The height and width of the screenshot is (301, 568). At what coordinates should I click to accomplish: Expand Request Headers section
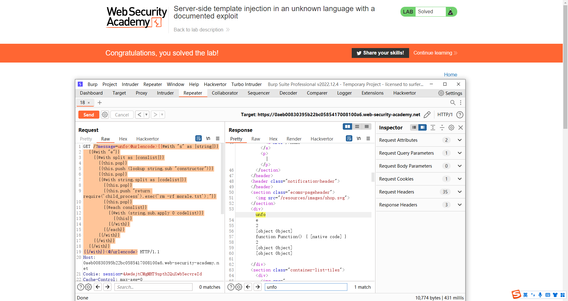click(460, 192)
